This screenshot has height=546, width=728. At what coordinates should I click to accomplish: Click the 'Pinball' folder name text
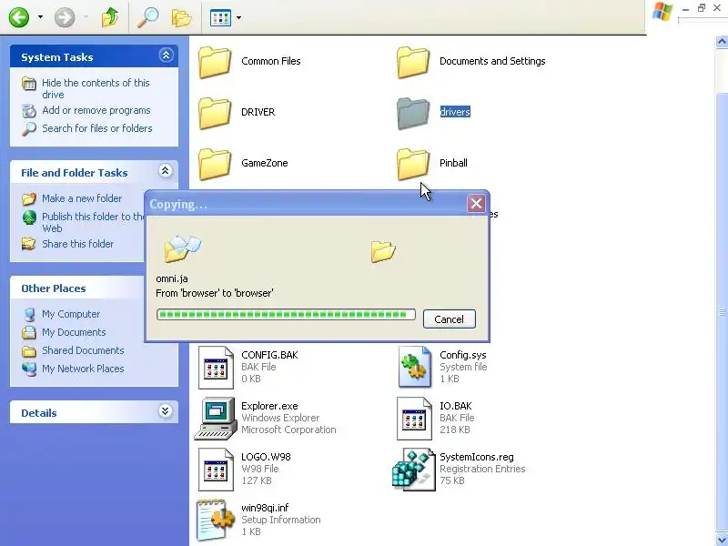pyautogui.click(x=453, y=163)
